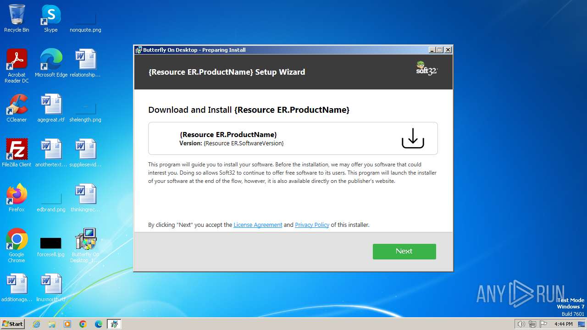Viewport: 587px width, 330px height.
Task: Select the edbrand.png file icon
Action: tap(51, 198)
